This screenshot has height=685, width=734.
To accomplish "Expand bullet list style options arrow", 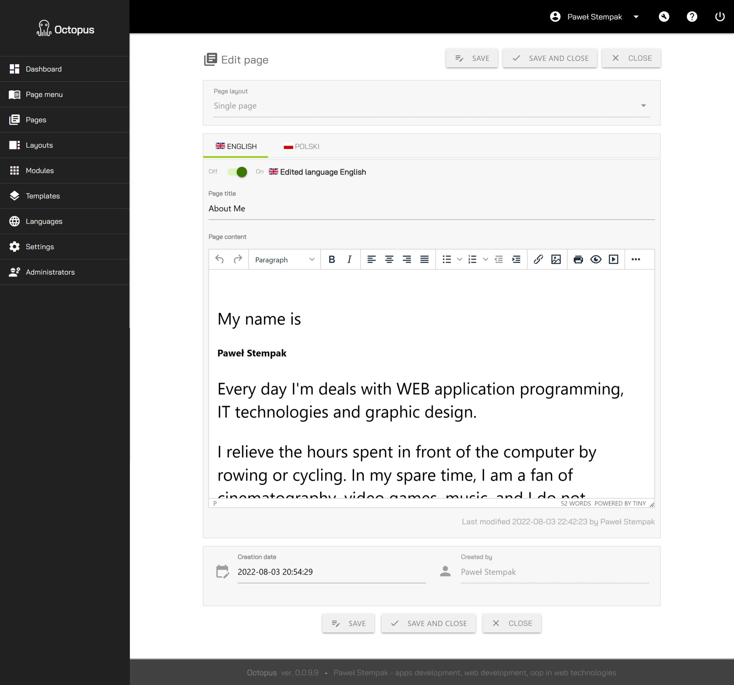I will pyautogui.click(x=460, y=259).
